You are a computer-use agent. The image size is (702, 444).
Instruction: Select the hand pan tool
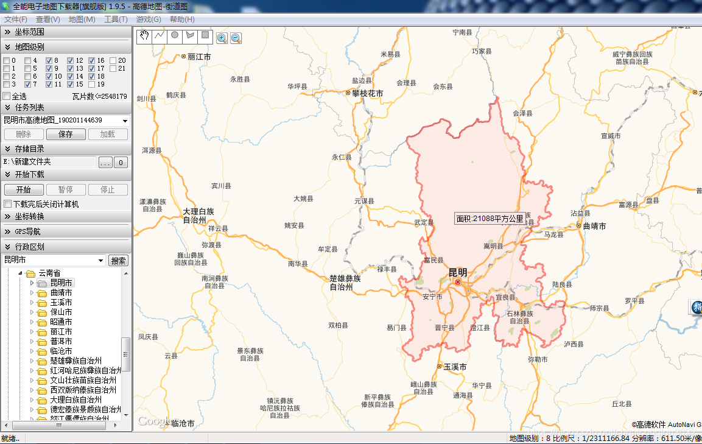pos(144,35)
